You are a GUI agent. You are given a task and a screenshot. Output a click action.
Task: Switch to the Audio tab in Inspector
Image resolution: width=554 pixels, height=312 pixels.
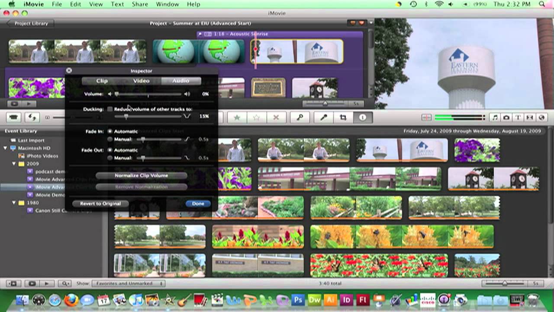point(181,81)
